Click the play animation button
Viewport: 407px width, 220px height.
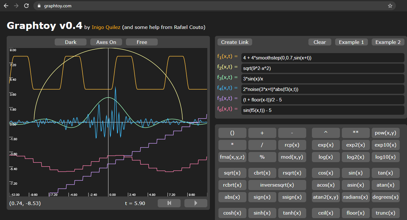(196, 203)
